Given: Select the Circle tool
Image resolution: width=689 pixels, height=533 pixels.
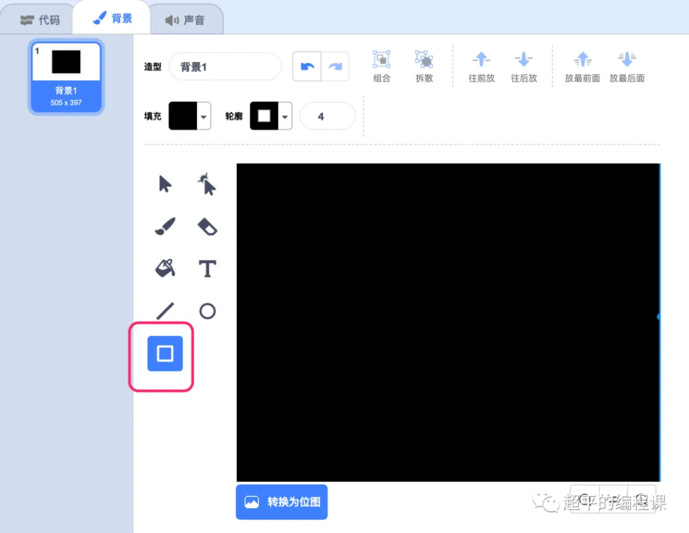Looking at the screenshot, I should pos(207,311).
